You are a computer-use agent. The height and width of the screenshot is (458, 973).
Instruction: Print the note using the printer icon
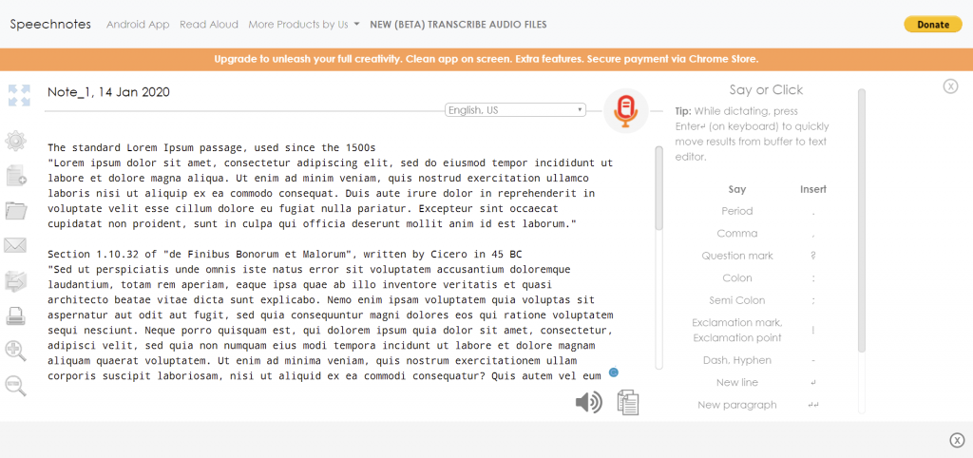tap(16, 315)
